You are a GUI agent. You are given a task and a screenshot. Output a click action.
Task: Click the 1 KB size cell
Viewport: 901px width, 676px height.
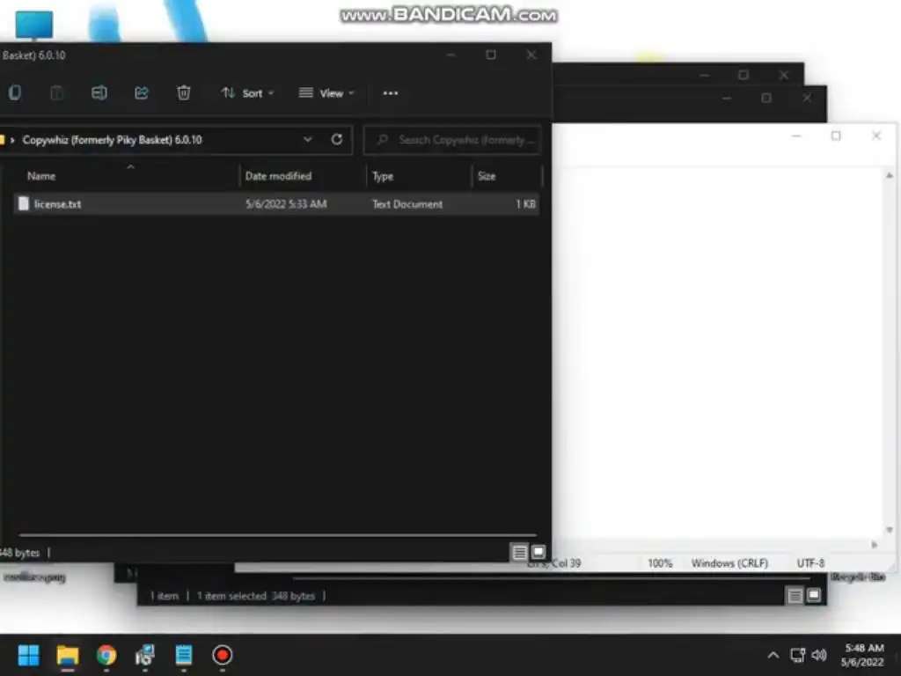[525, 204]
